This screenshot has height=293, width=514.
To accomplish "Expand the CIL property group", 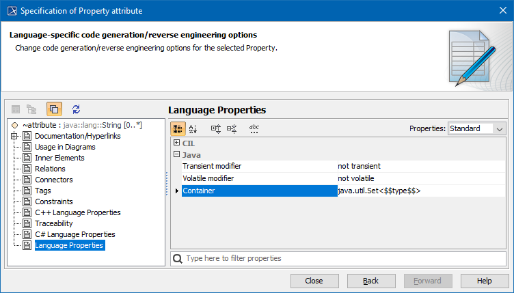I will [x=176, y=143].
